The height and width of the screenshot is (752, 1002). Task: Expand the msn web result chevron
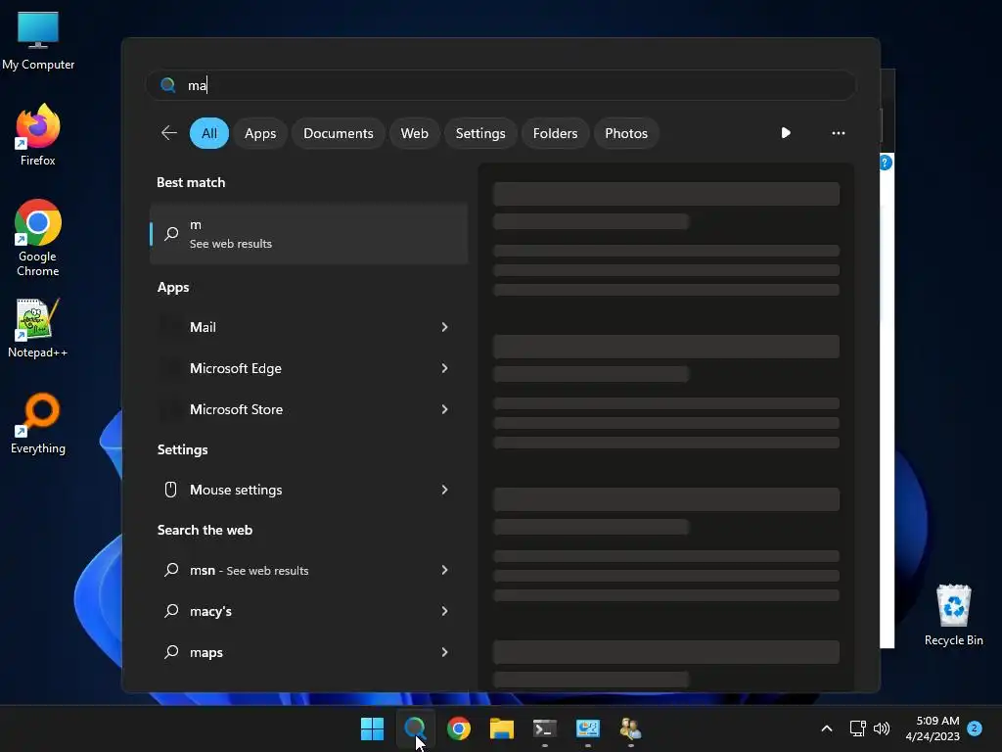[x=445, y=570]
